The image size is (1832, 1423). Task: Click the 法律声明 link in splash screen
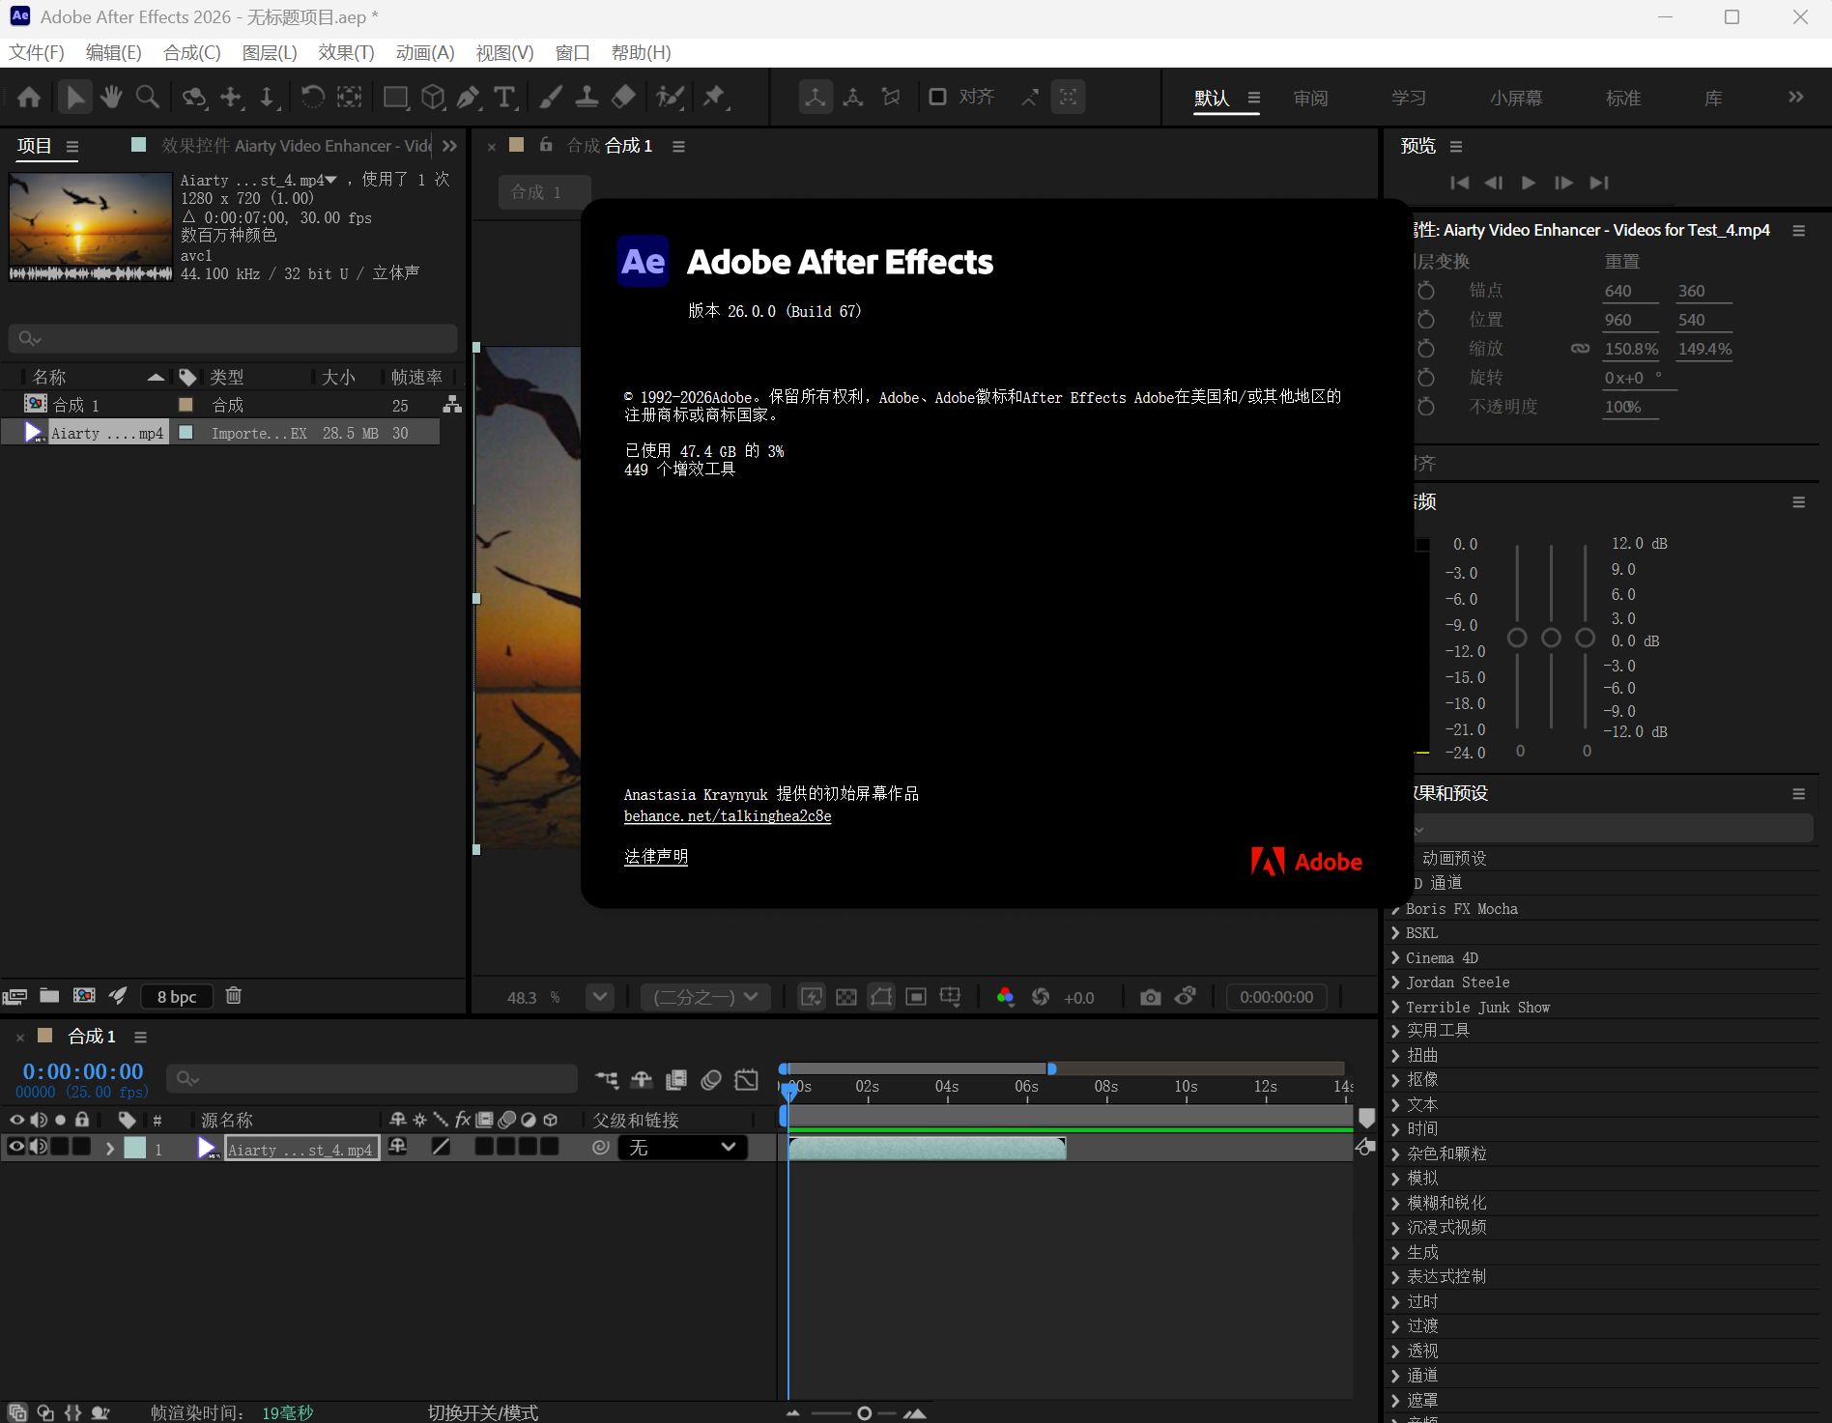point(655,856)
